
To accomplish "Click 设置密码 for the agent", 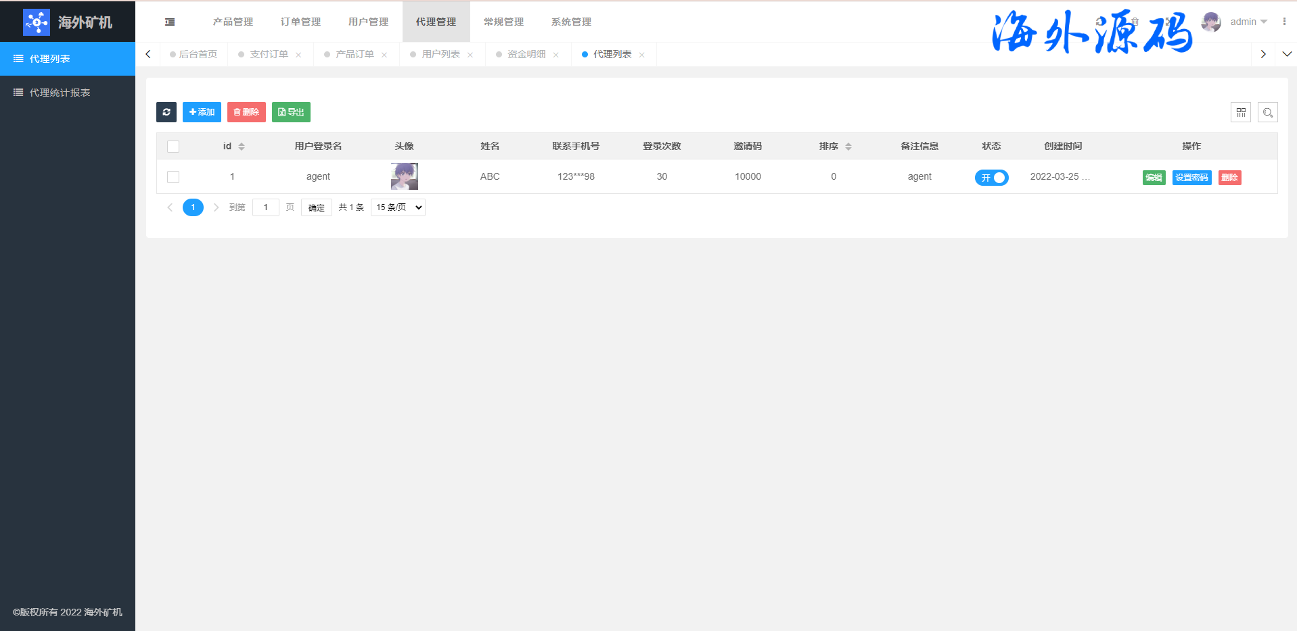I will click(x=1191, y=178).
